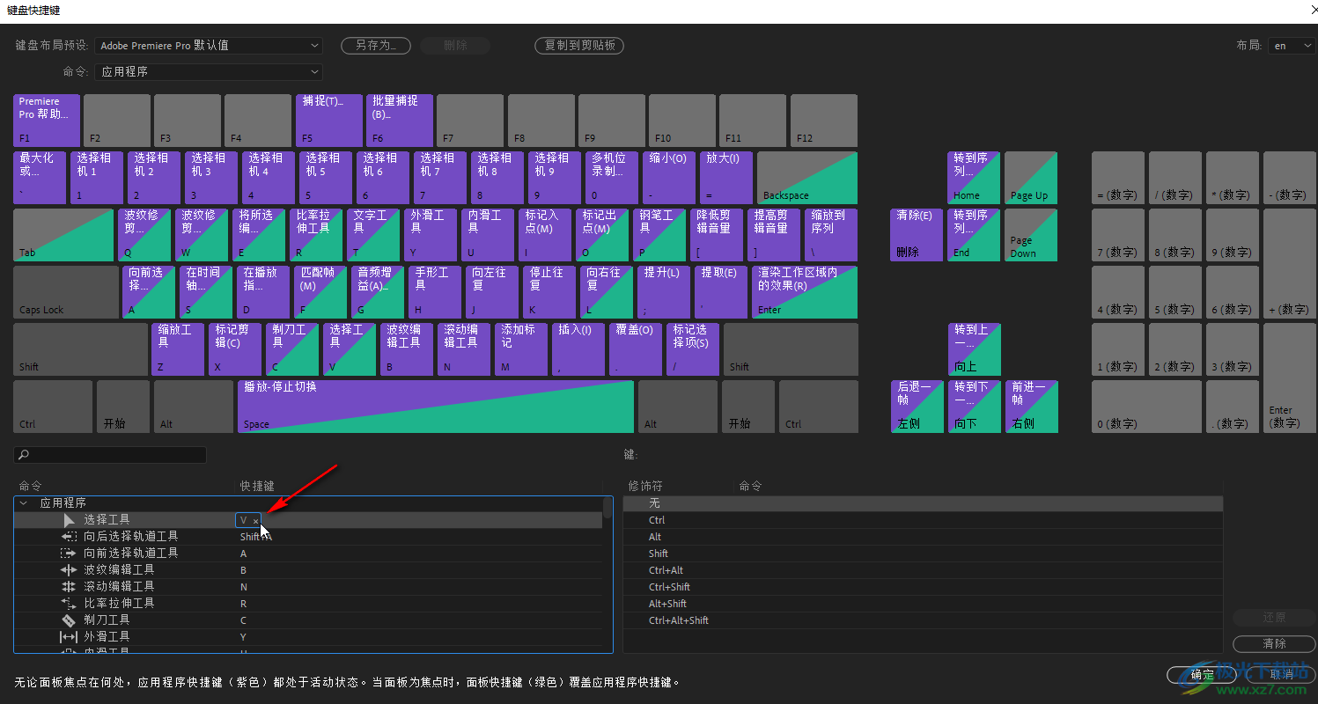Collapse the 应用程序 command group
1318x704 pixels.
point(24,503)
